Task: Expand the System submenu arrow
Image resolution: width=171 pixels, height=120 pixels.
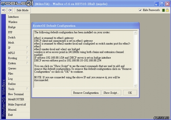Action: [27, 63]
